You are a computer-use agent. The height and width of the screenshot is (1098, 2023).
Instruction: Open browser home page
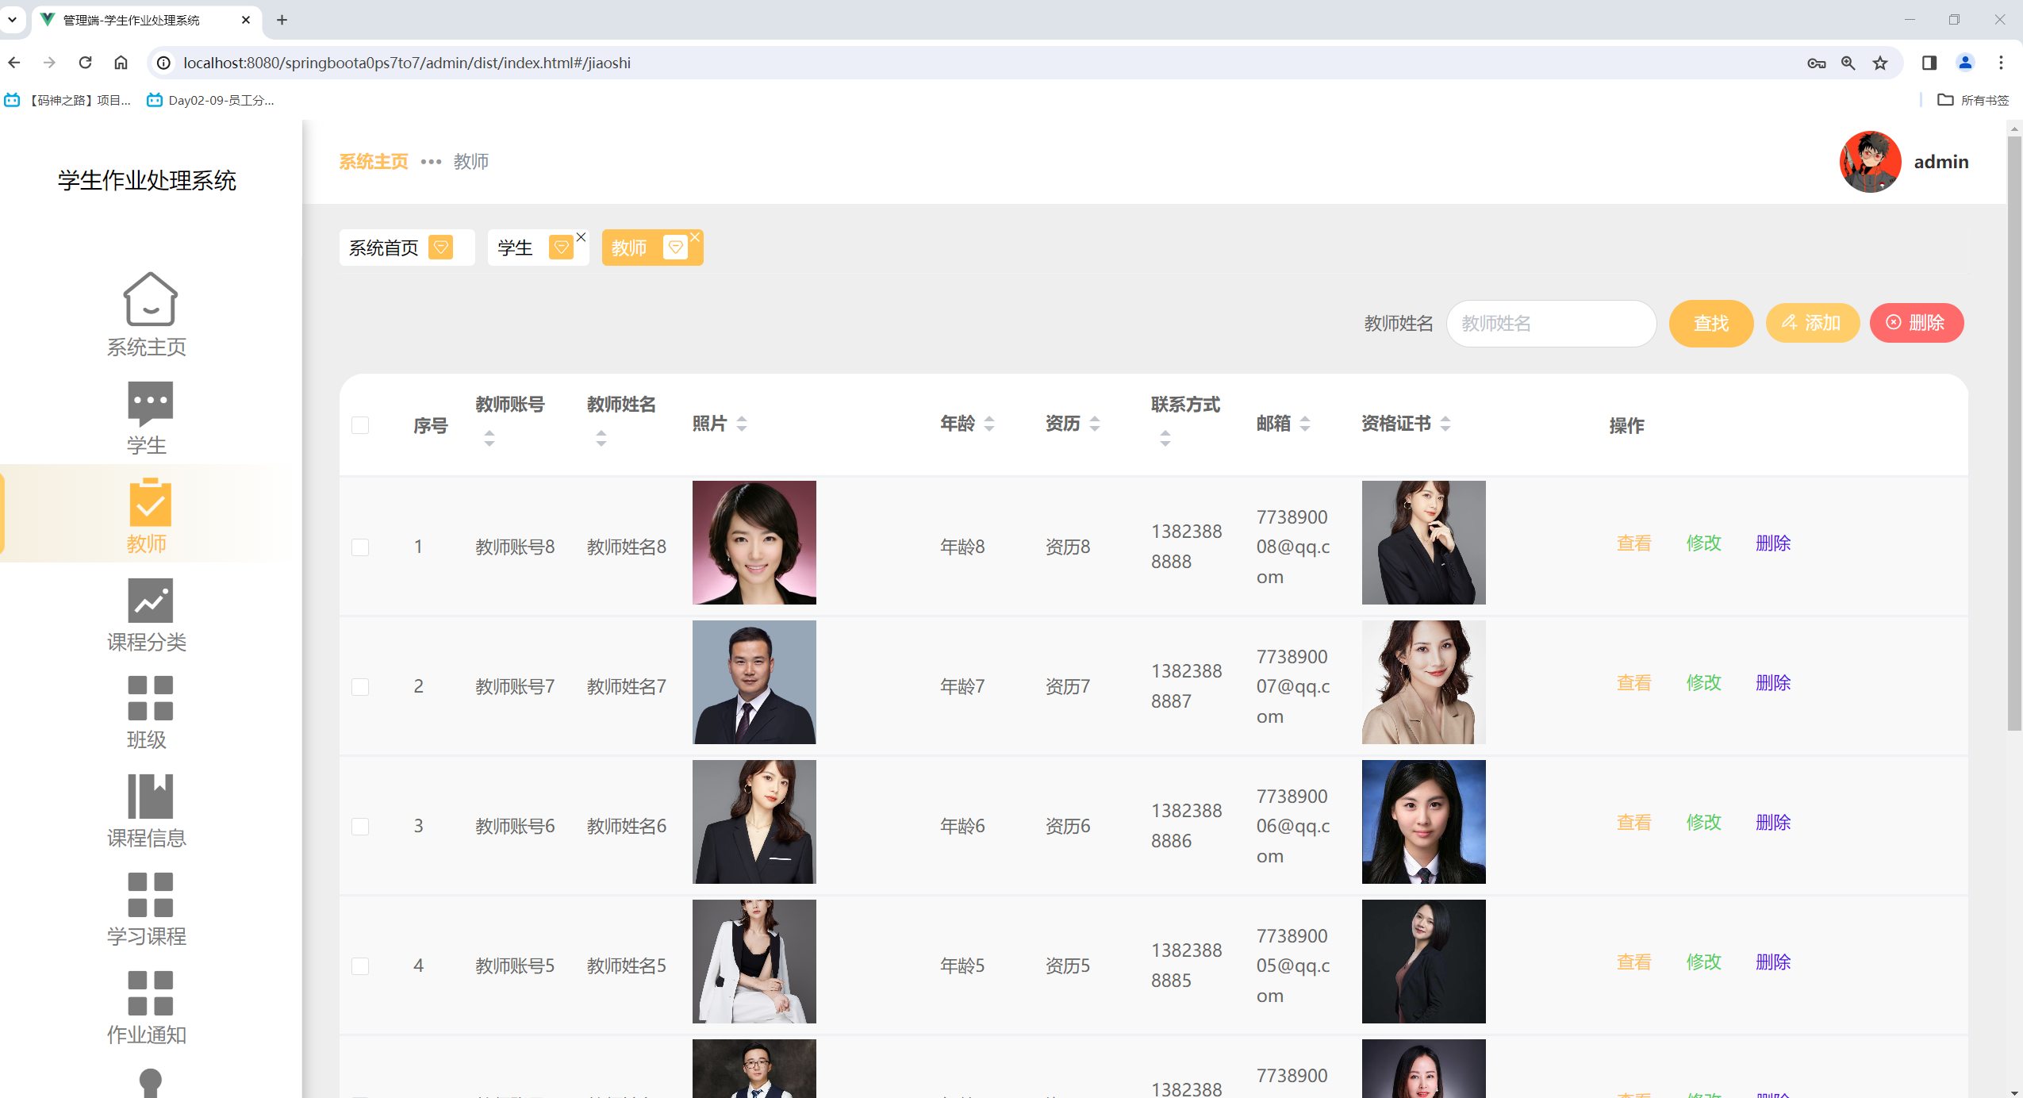click(121, 63)
